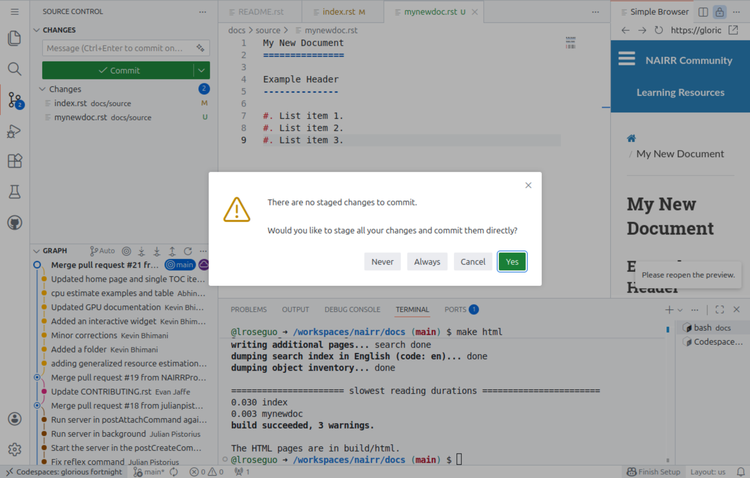
Task: Switch to OUTPUT panel tab
Action: (x=295, y=309)
